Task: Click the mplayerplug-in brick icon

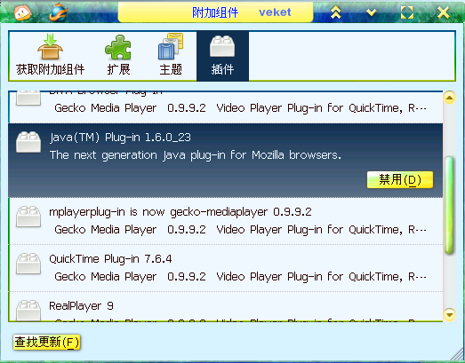Action: point(28,217)
